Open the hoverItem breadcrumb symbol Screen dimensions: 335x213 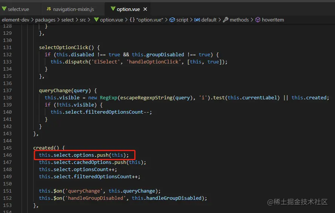(273, 20)
